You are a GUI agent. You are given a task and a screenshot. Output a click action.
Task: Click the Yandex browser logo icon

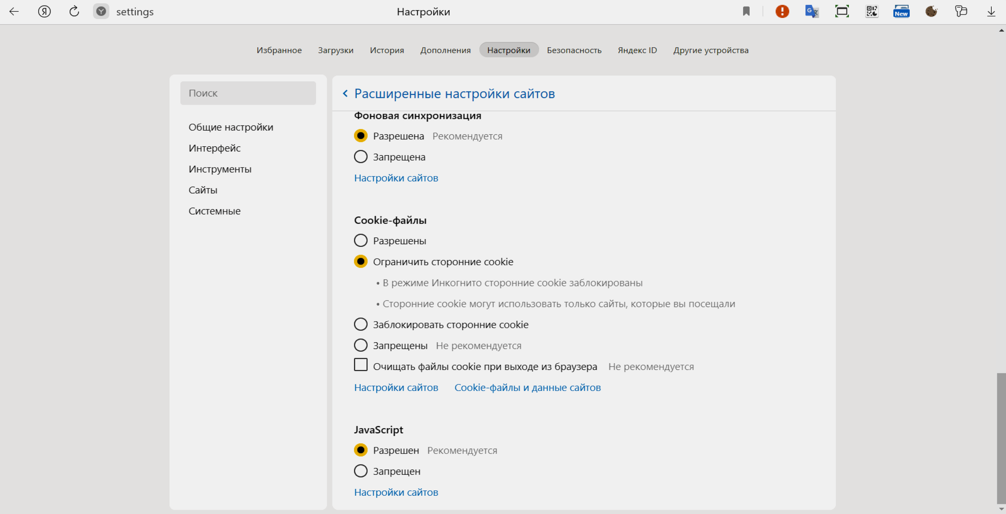100,11
